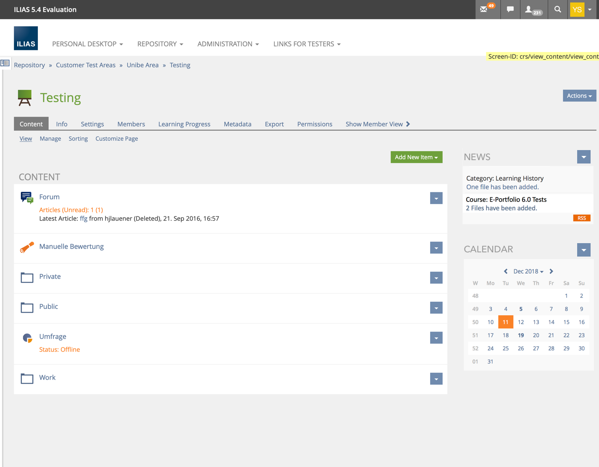The width and height of the screenshot is (599, 467).
Task: Open the Repository main menu
Action: click(x=160, y=44)
